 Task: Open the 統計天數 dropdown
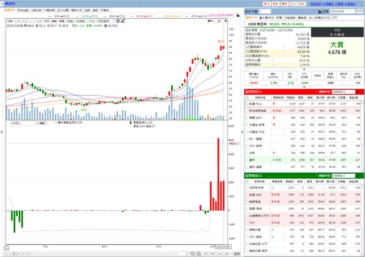point(265,11)
